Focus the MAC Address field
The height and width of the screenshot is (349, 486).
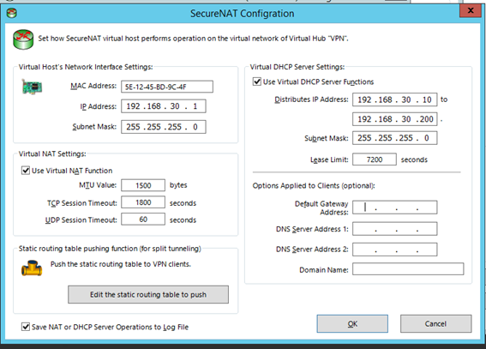pos(167,87)
